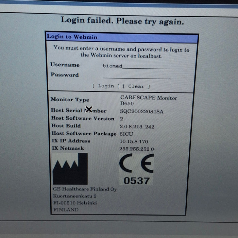
Task: Click the Login failed error message
Action: pyautogui.click(x=122, y=20)
